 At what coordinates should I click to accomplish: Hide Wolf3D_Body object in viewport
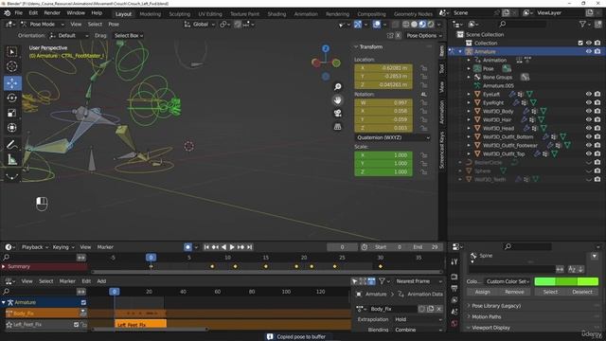[589, 111]
